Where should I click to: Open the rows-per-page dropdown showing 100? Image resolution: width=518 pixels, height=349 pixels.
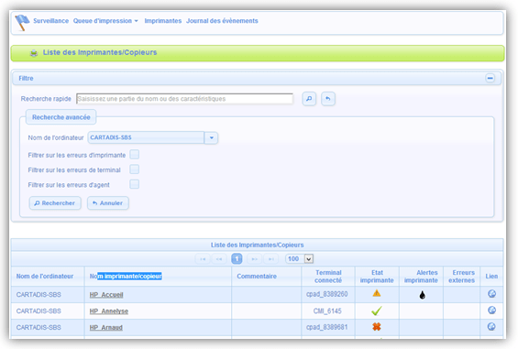(300, 259)
